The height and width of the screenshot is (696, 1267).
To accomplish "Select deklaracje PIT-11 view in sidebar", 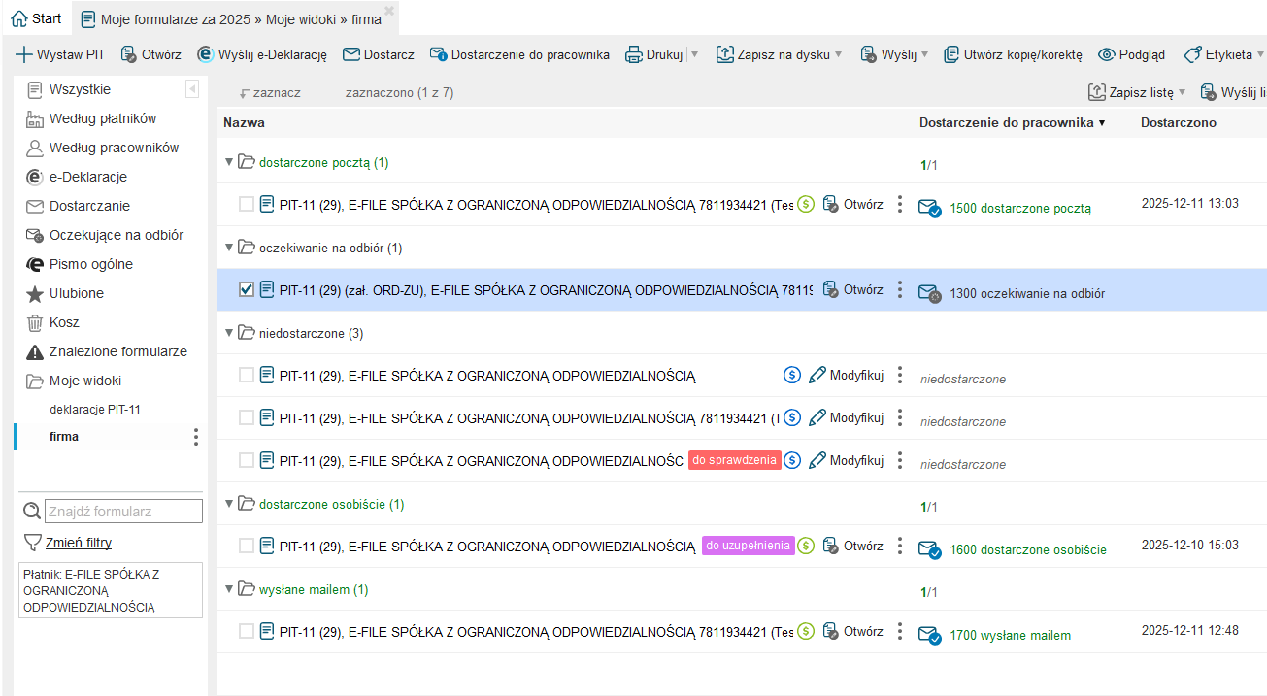I will pos(95,410).
